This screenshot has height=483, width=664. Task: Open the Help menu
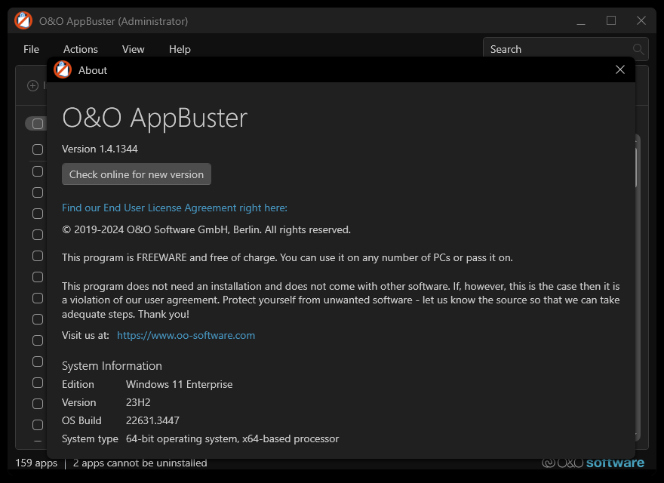click(x=180, y=49)
